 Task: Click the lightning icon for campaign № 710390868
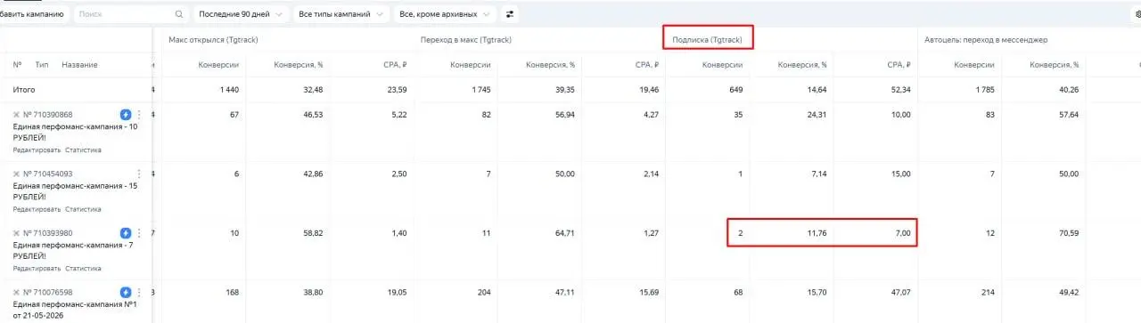(x=126, y=115)
